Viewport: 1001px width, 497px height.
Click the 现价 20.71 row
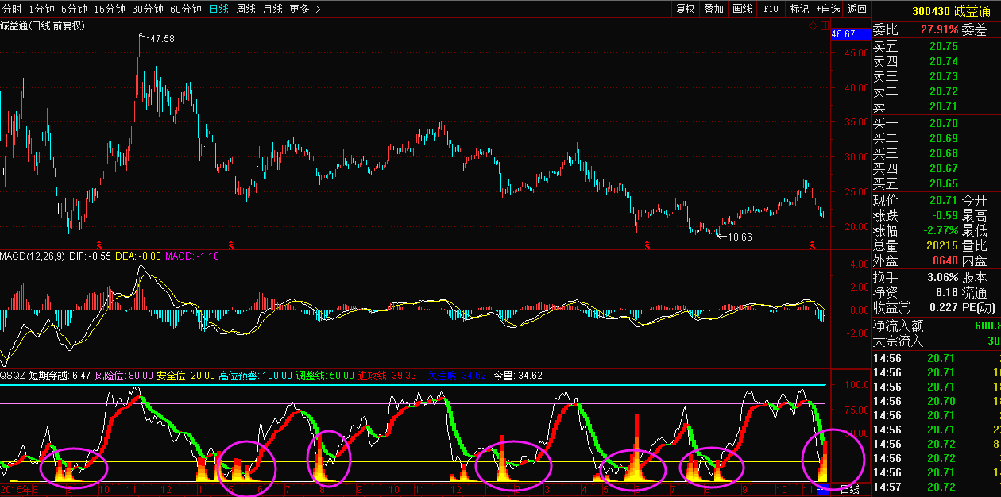click(937, 200)
